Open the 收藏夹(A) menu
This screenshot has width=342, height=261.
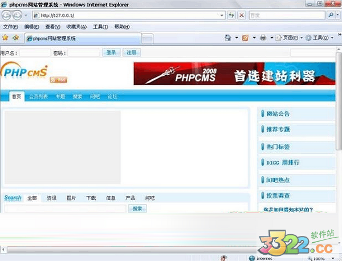coord(75,26)
